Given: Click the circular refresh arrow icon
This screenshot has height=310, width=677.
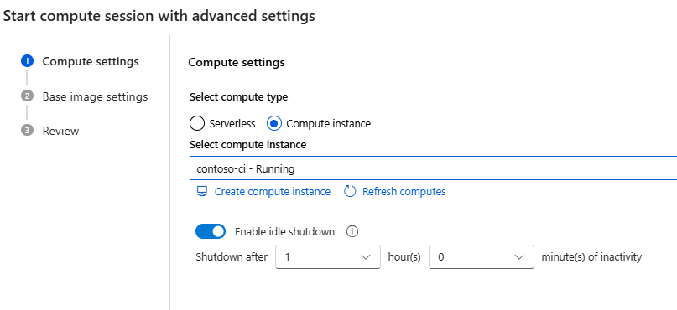Looking at the screenshot, I should pyautogui.click(x=350, y=191).
